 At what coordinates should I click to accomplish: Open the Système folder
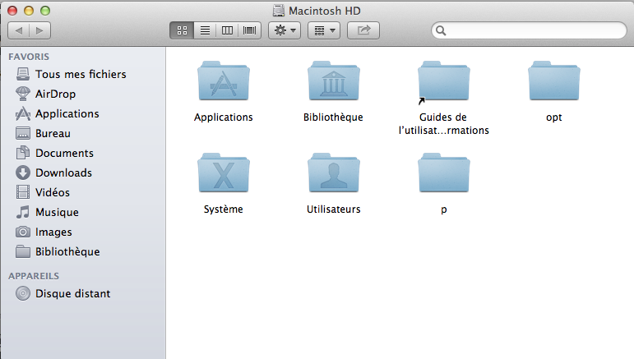224,174
